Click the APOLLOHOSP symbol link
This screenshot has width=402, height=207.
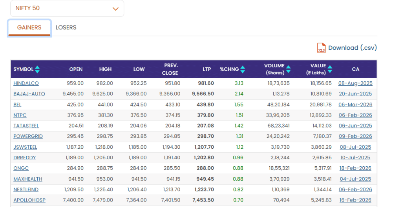[x=29, y=200]
